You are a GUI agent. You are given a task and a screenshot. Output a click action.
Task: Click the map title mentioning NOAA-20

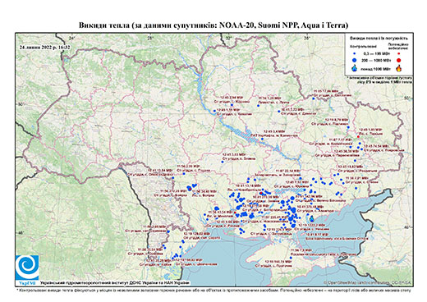tap(213, 25)
